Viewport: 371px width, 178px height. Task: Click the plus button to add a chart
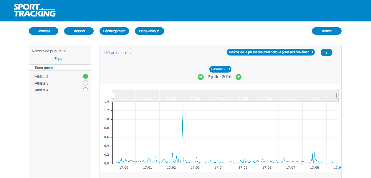(326, 53)
